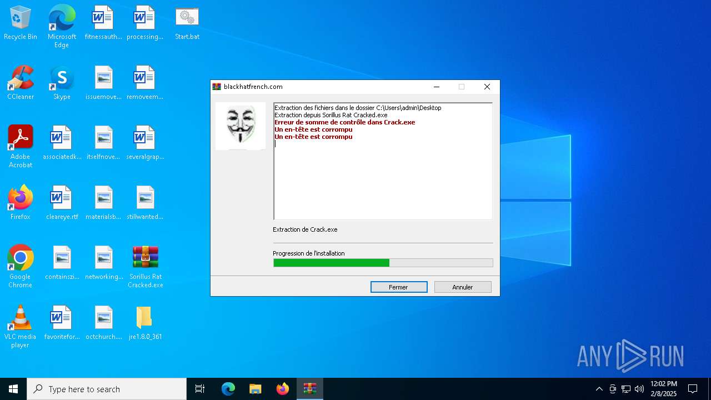Select the Microsoft Edge desktop shortcut
This screenshot has width=711, height=400.
click(62, 27)
